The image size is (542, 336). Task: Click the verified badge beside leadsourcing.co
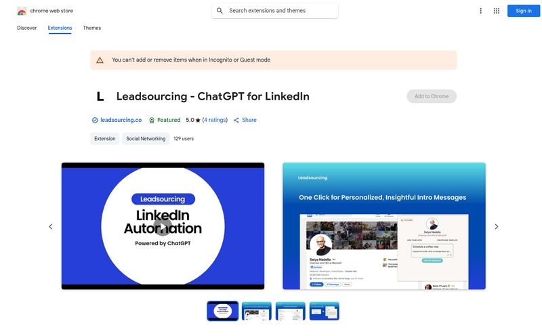point(95,121)
